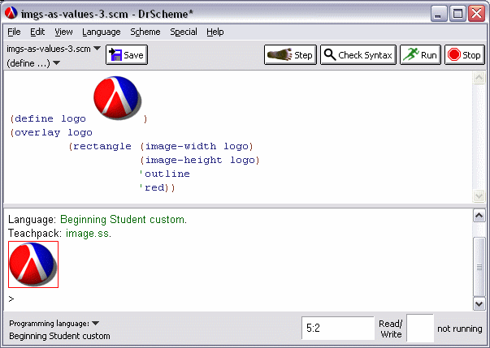
Task: Click the overlaid logo result in interactions pane
Action: click(x=33, y=264)
